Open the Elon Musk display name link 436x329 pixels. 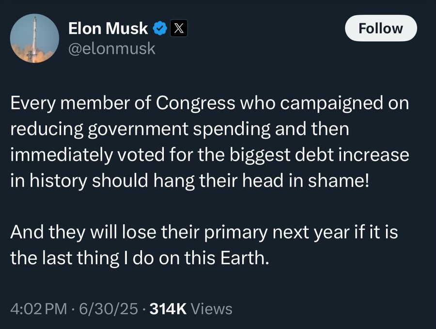click(x=108, y=29)
